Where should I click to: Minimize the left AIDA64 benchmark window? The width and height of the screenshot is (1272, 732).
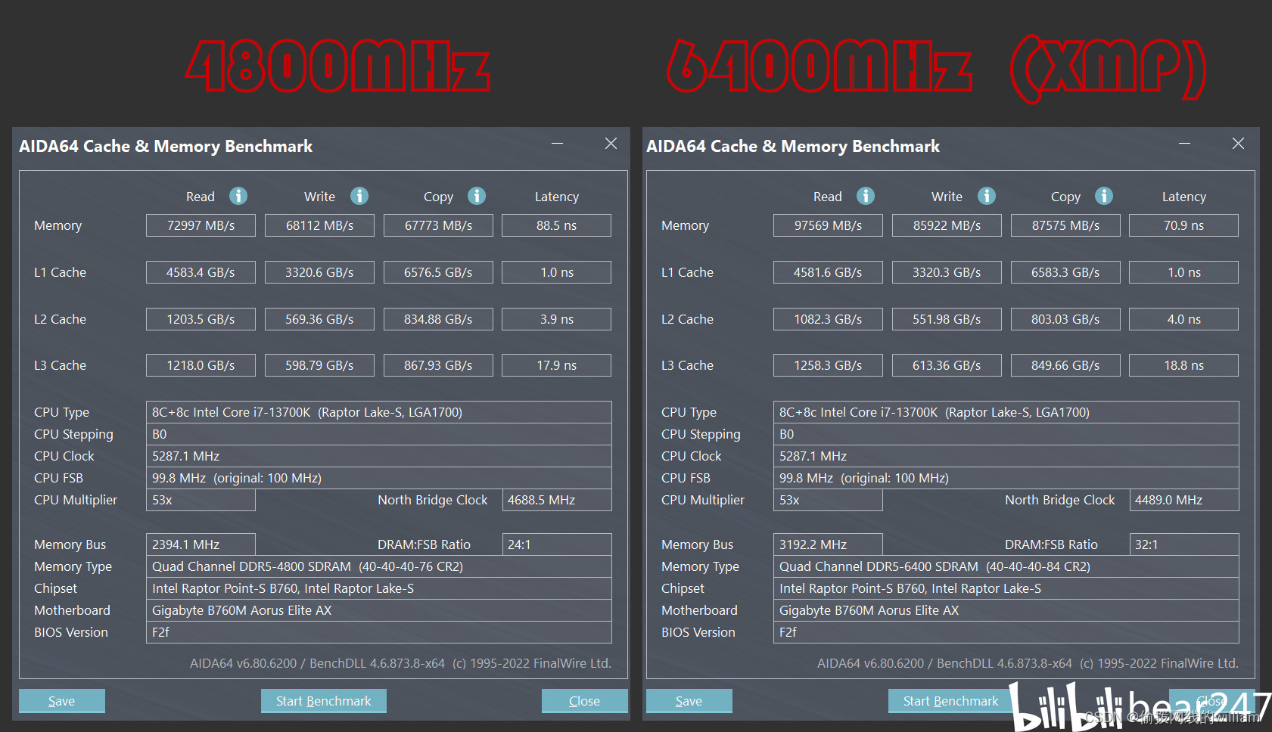coord(558,144)
